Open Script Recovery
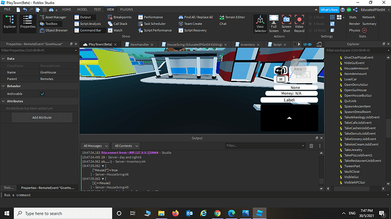The height and width of the screenshot is (219, 391). click(x=193, y=31)
